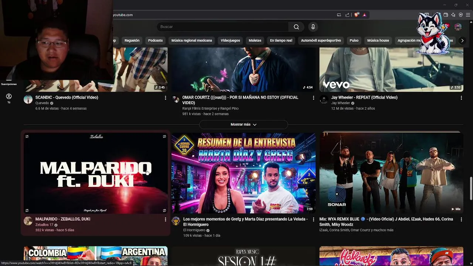Open options menu for OMAR COURTZ video
Viewport: 473px width, 266px height.
(x=313, y=98)
